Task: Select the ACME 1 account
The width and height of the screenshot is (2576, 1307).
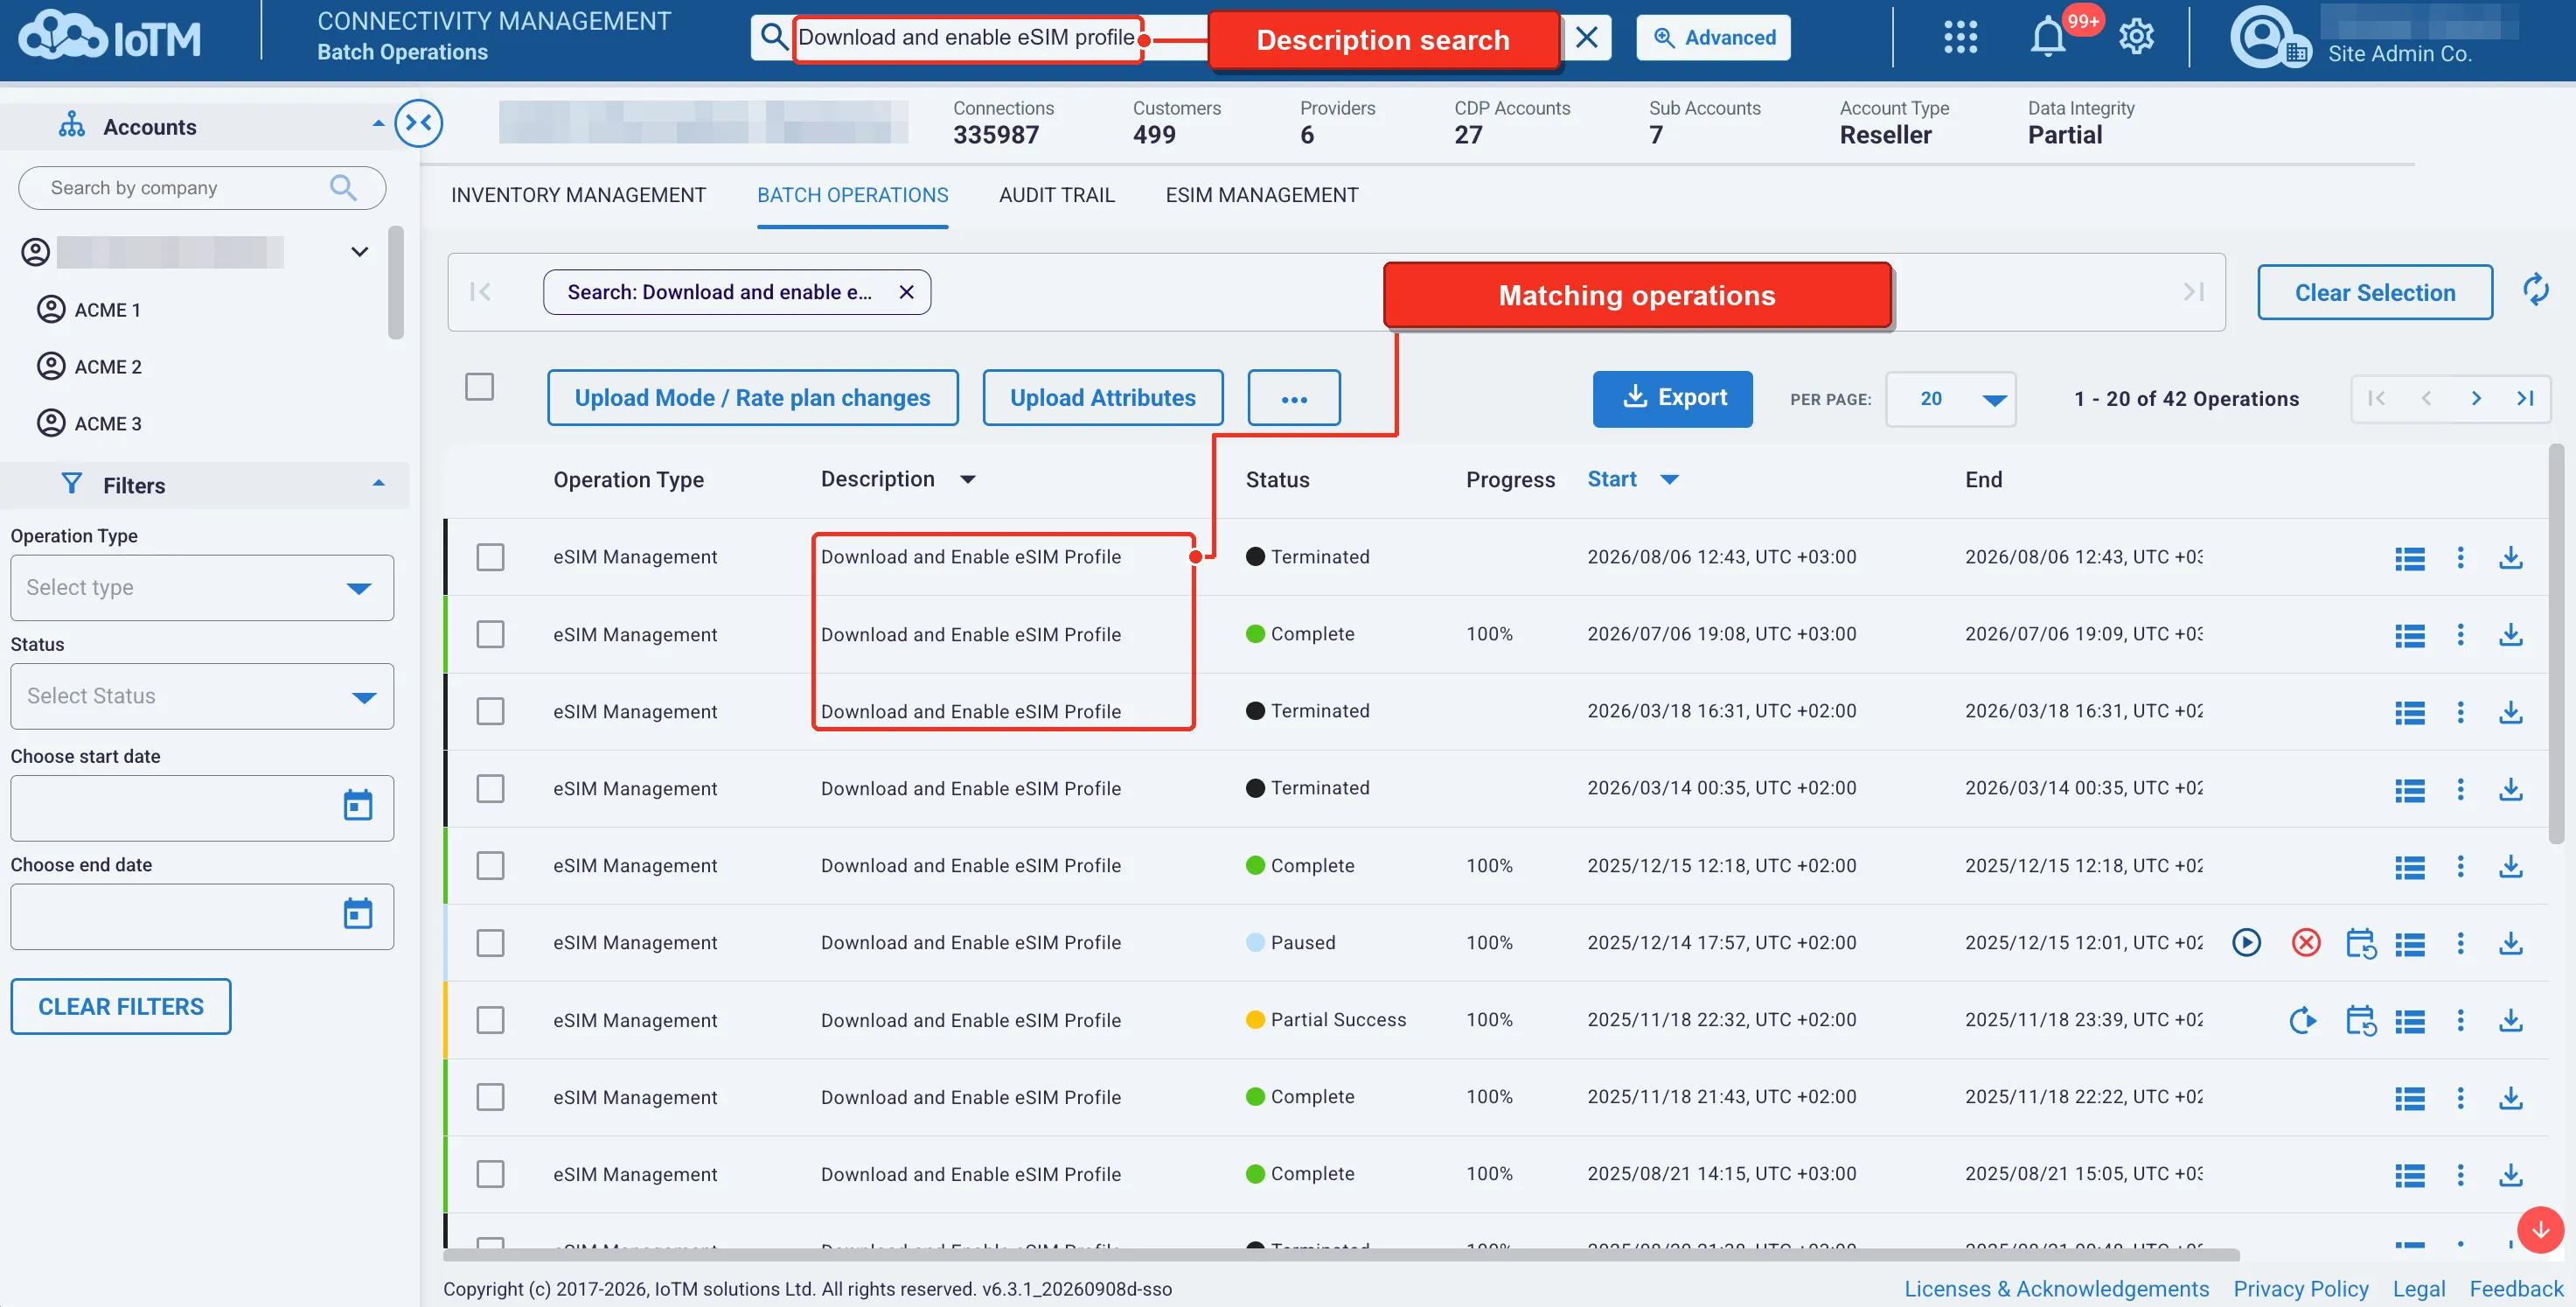Action: (90, 311)
